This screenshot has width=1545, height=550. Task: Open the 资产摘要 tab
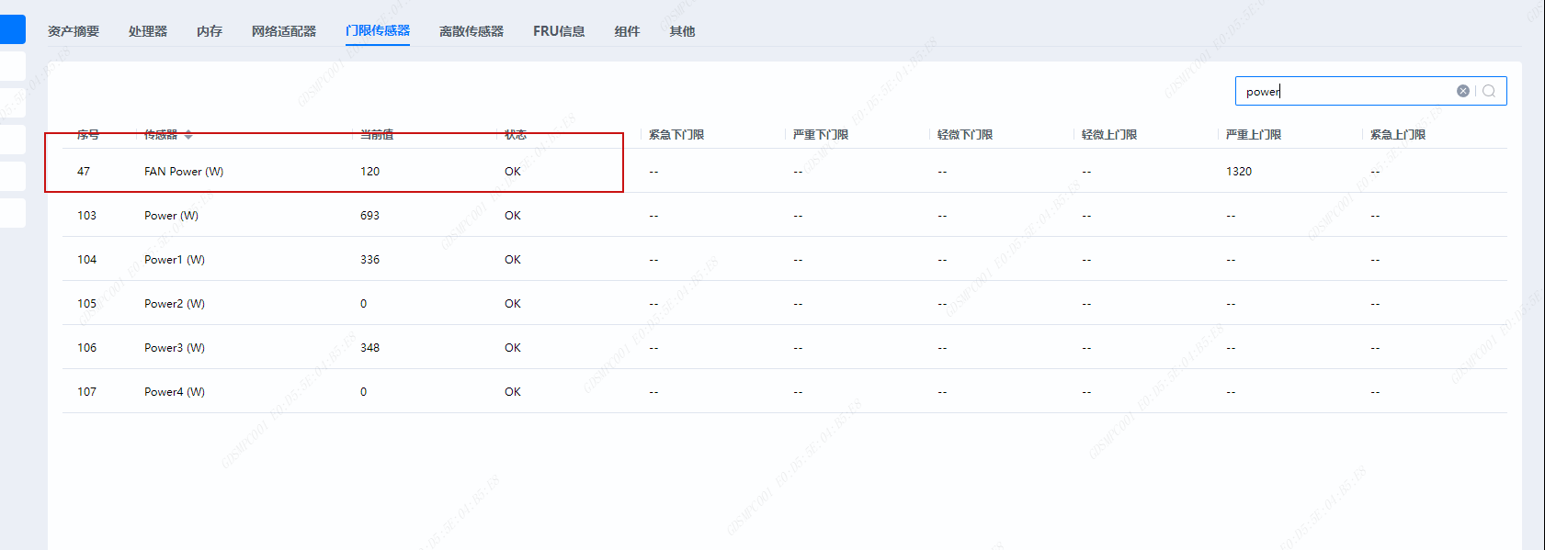click(74, 31)
